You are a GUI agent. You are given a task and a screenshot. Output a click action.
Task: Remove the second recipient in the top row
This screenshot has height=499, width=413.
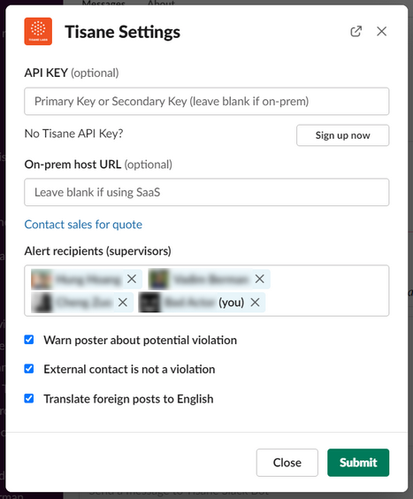pyautogui.click(x=260, y=279)
